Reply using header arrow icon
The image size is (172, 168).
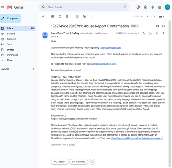(x=157, y=33)
